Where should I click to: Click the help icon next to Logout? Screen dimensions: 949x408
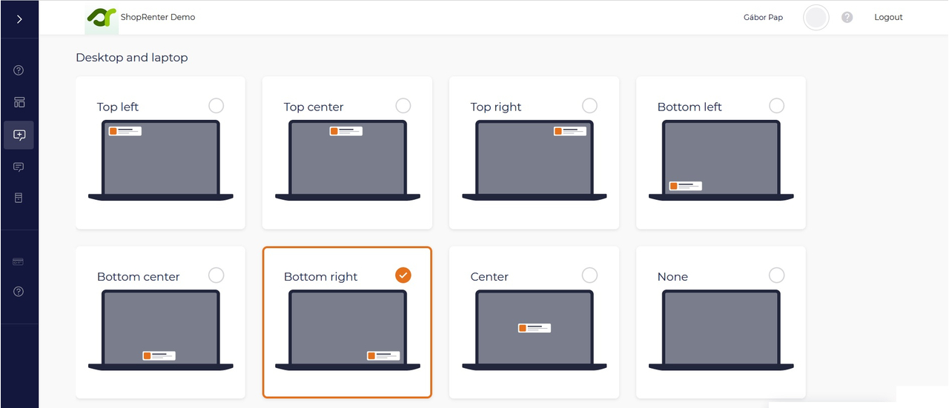847,17
